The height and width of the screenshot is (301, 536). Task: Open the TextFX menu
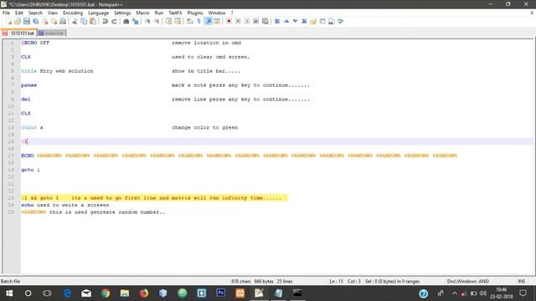click(175, 13)
